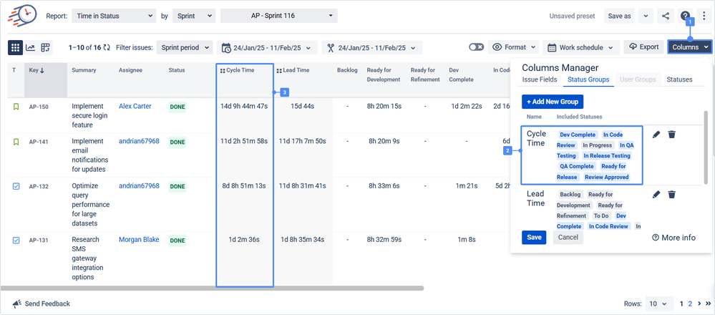The width and height of the screenshot is (715, 315).
Task: Go to page 2
Action: click(690, 304)
